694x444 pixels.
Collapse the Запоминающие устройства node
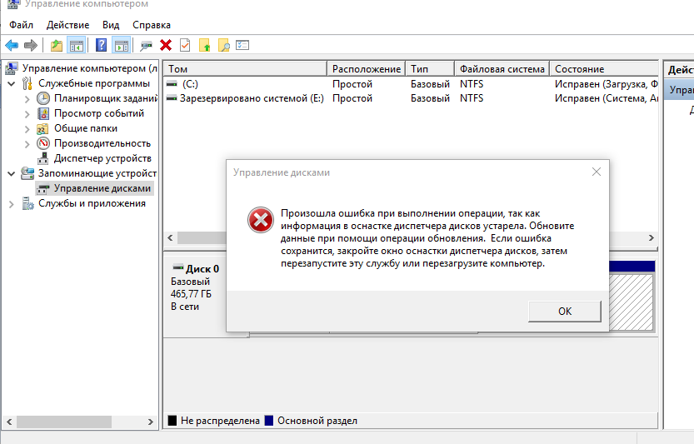pos(12,173)
